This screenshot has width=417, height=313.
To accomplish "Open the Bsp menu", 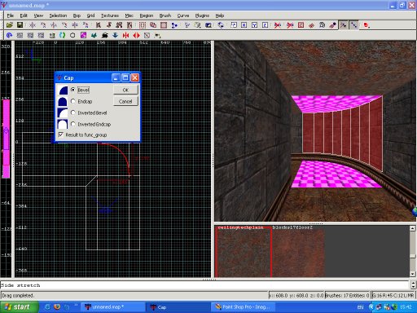I will point(77,15).
